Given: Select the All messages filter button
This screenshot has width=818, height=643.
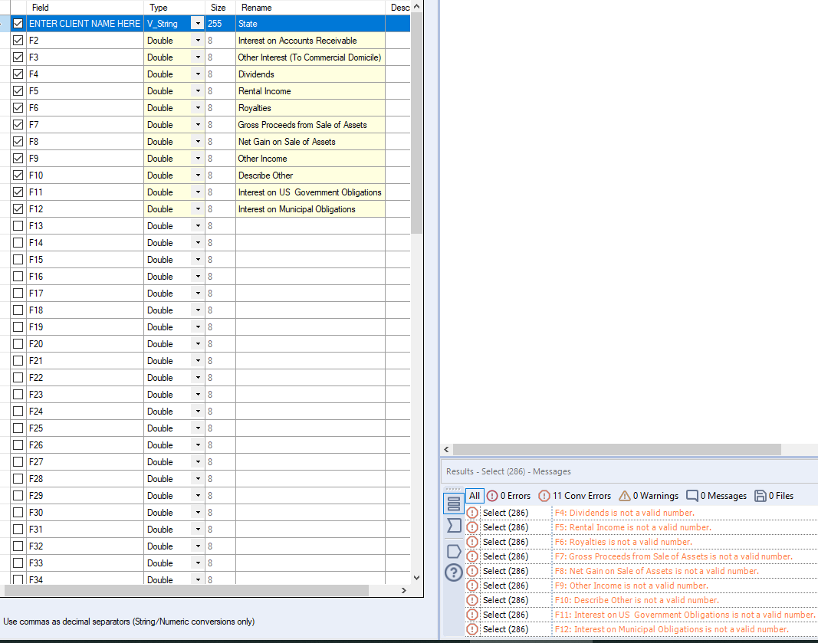Looking at the screenshot, I should pyautogui.click(x=474, y=495).
